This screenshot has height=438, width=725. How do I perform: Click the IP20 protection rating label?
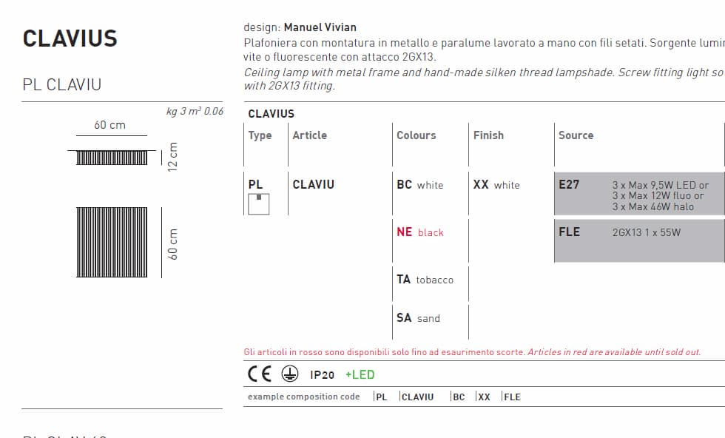pyautogui.click(x=322, y=375)
